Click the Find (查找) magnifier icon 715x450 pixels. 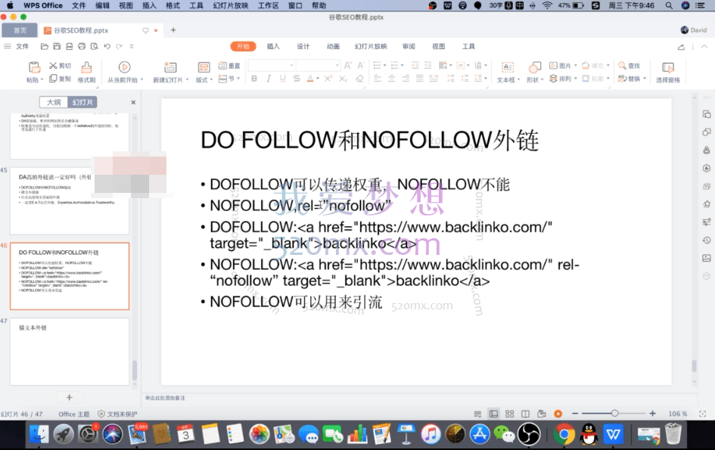point(623,66)
